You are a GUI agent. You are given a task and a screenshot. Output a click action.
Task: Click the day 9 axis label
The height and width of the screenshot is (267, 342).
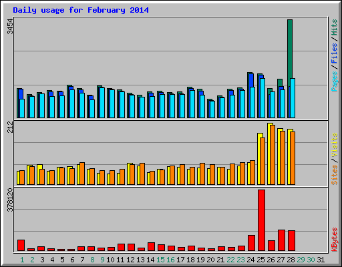click(x=102, y=260)
